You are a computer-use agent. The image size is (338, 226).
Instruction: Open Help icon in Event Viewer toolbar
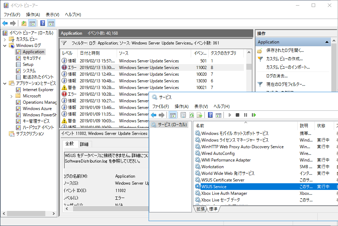pos(43,23)
